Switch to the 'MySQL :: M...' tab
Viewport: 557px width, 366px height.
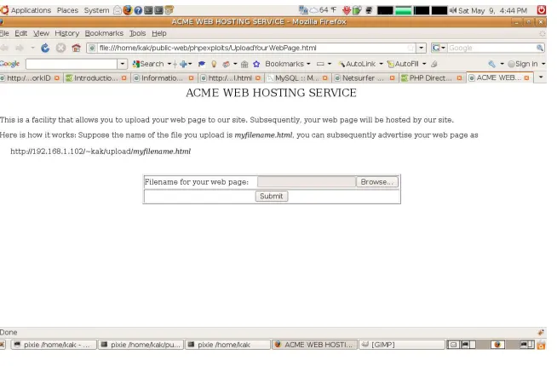pos(297,77)
